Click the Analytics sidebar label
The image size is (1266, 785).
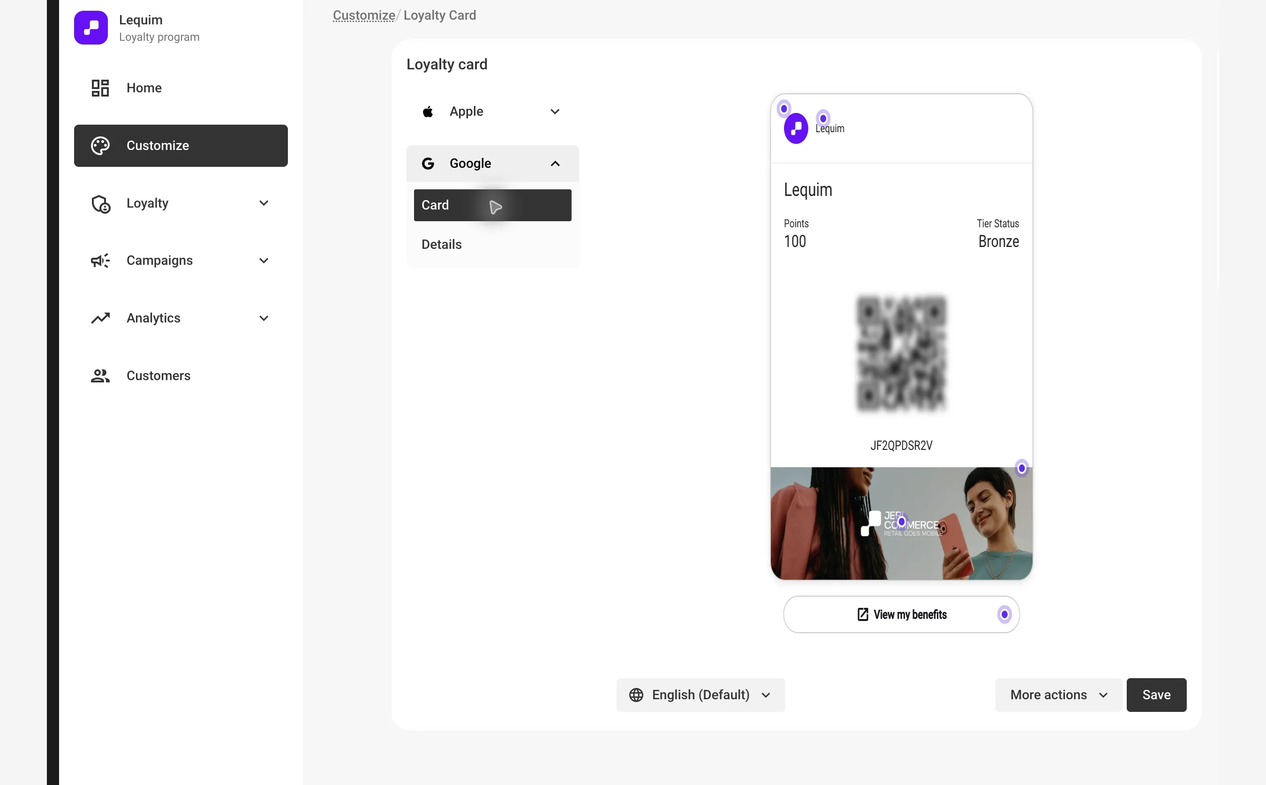click(153, 318)
